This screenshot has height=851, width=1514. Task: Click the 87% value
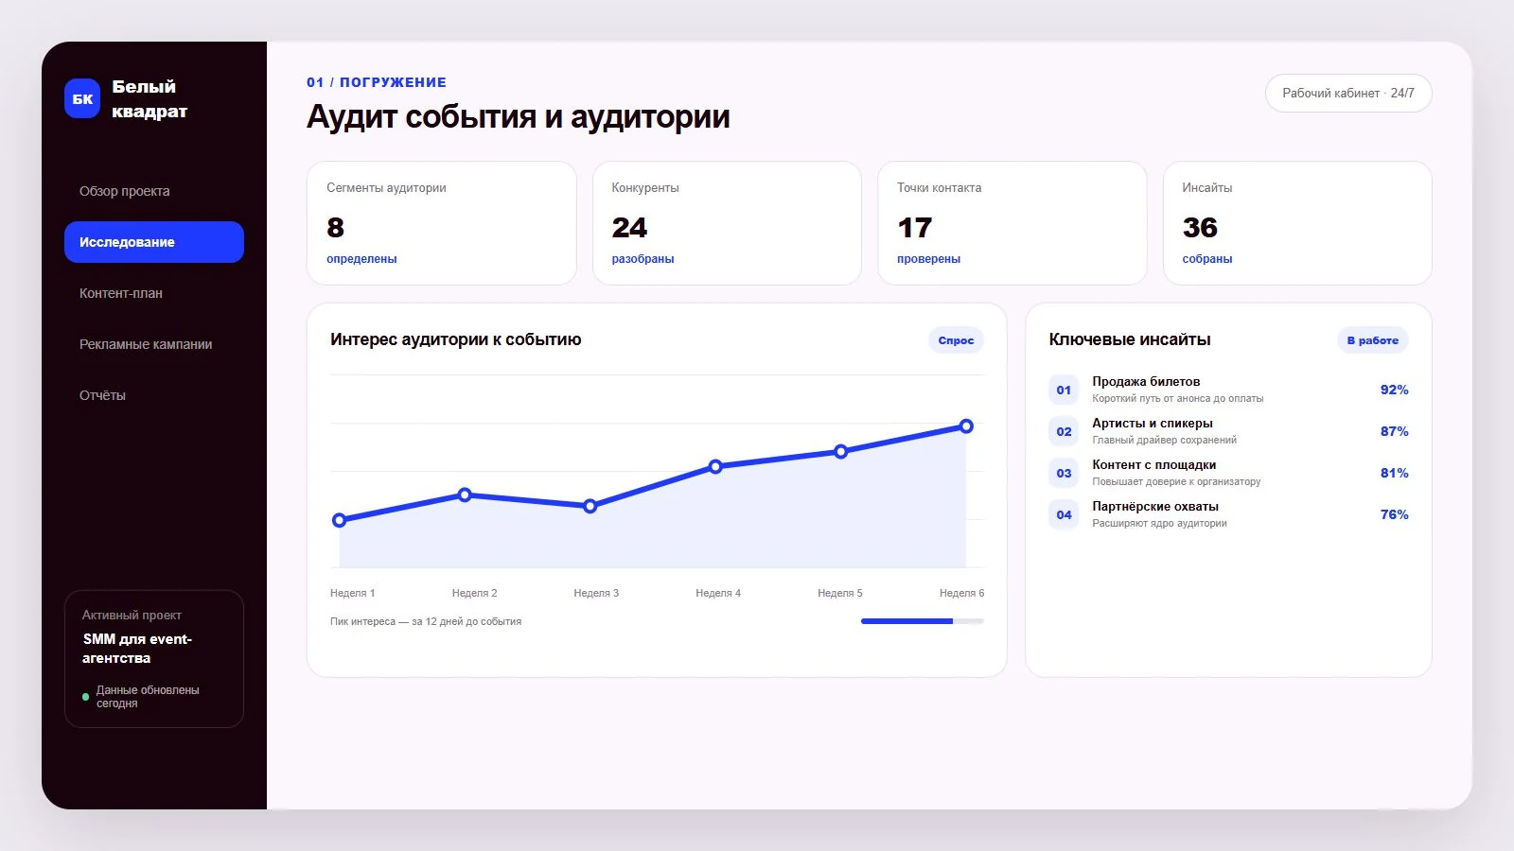tap(1394, 431)
